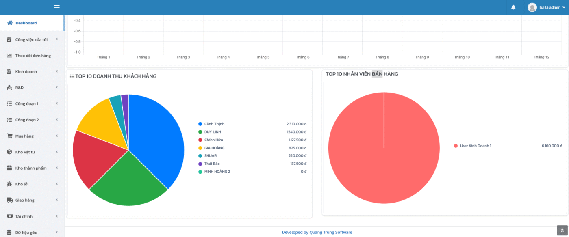This screenshot has width=569, height=237.
Task: Expand the Kinh doanh submenu chevron
Action: (57, 71)
